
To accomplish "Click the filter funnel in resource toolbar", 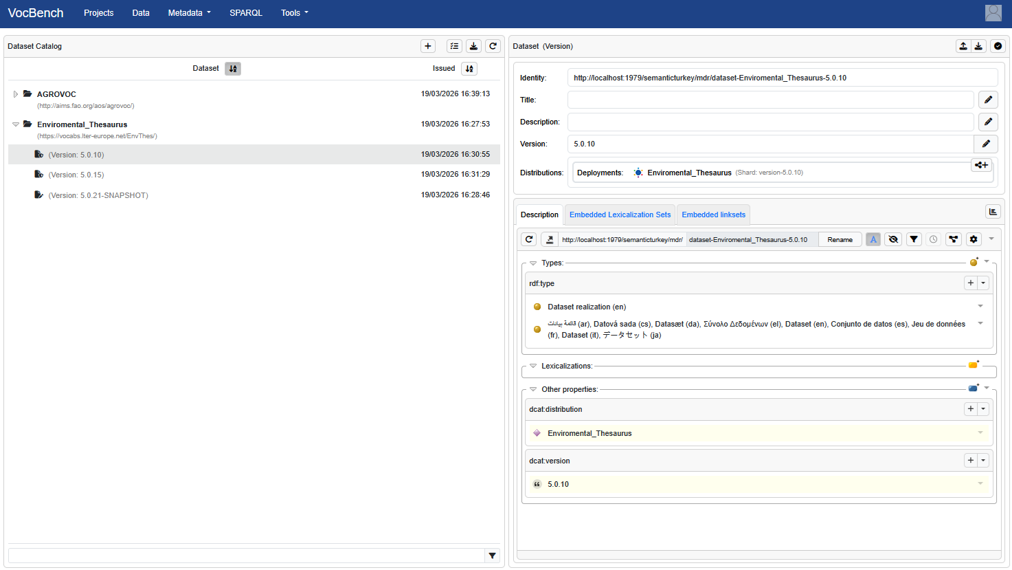I will tap(914, 239).
